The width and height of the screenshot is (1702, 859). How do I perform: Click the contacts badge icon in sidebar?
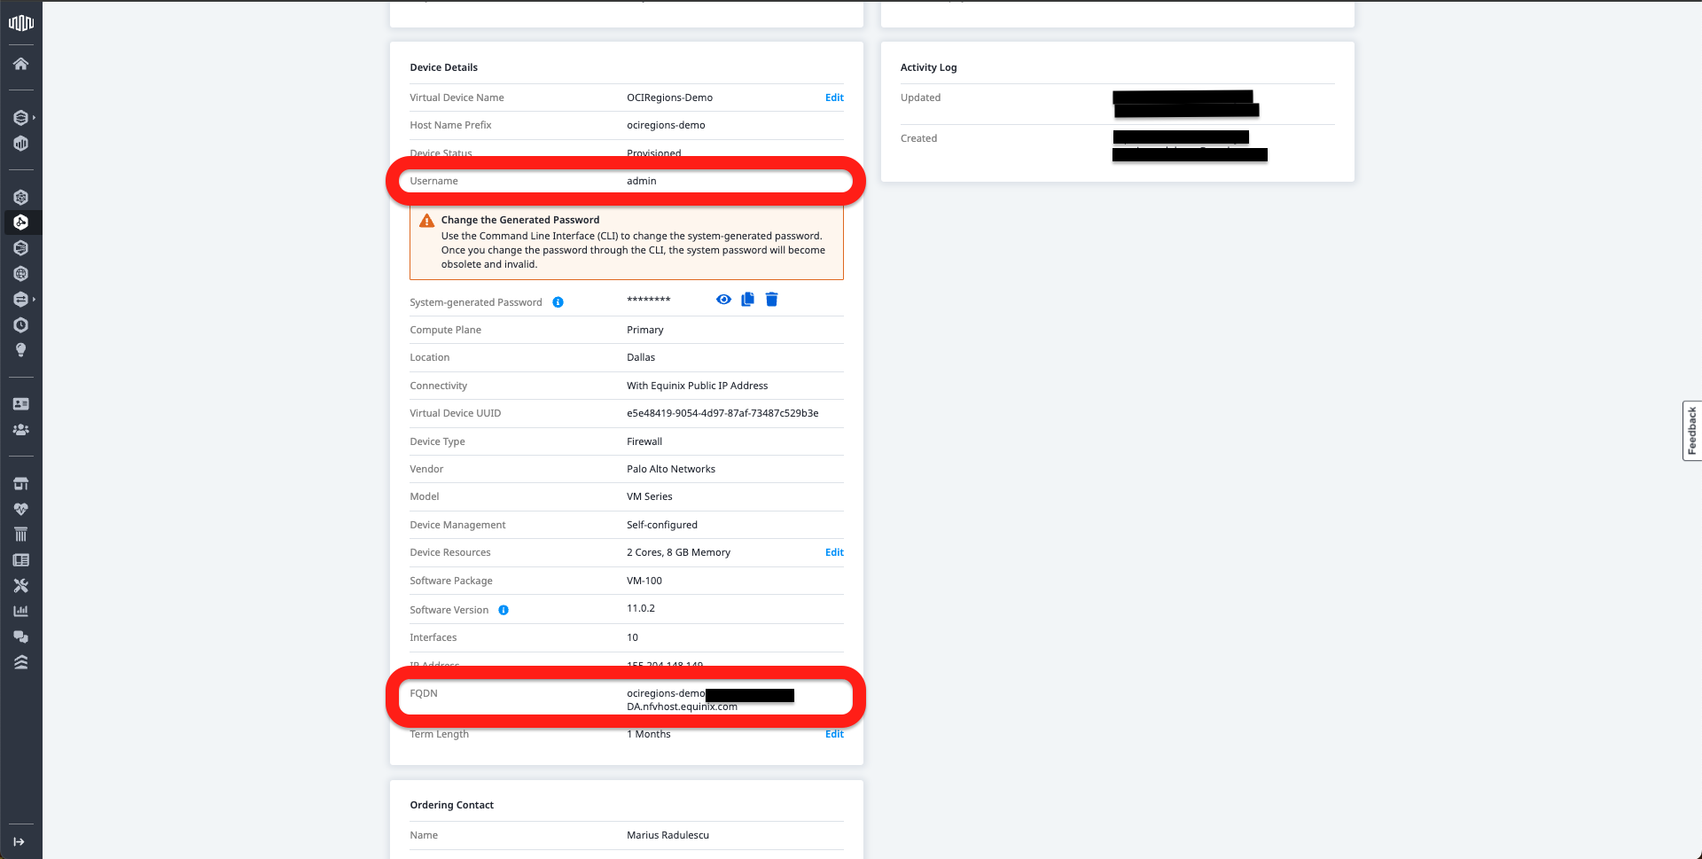[x=22, y=403]
